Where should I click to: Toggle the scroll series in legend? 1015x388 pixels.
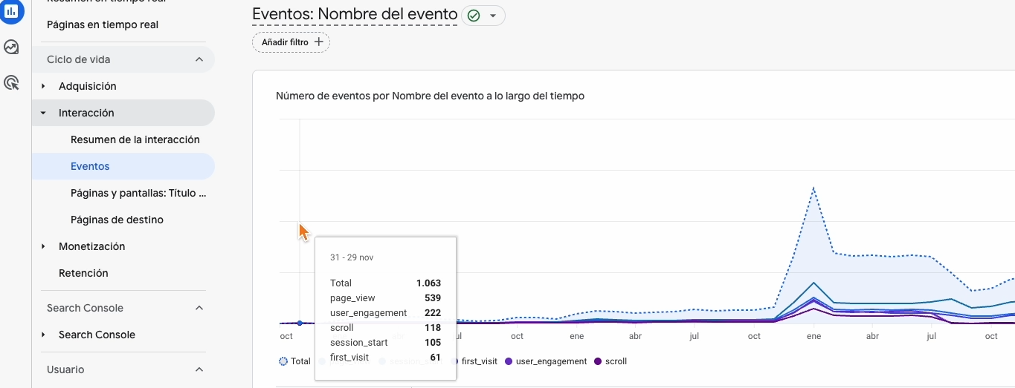pyautogui.click(x=610, y=361)
